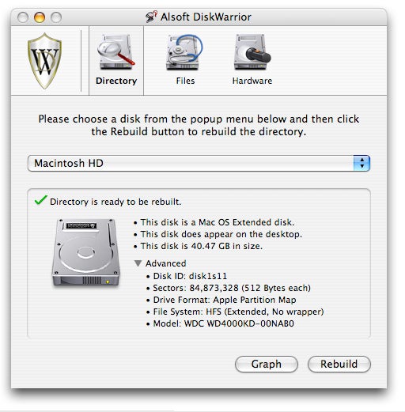Select 'Drive Format: Apple Partition Map' line

pos(225,300)
